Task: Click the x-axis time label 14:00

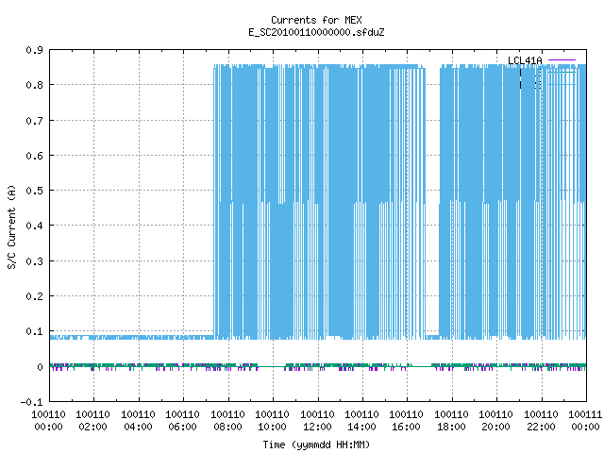Action: [361, 427]
